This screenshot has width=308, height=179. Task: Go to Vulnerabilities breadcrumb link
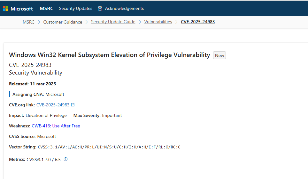coord(158,22)
